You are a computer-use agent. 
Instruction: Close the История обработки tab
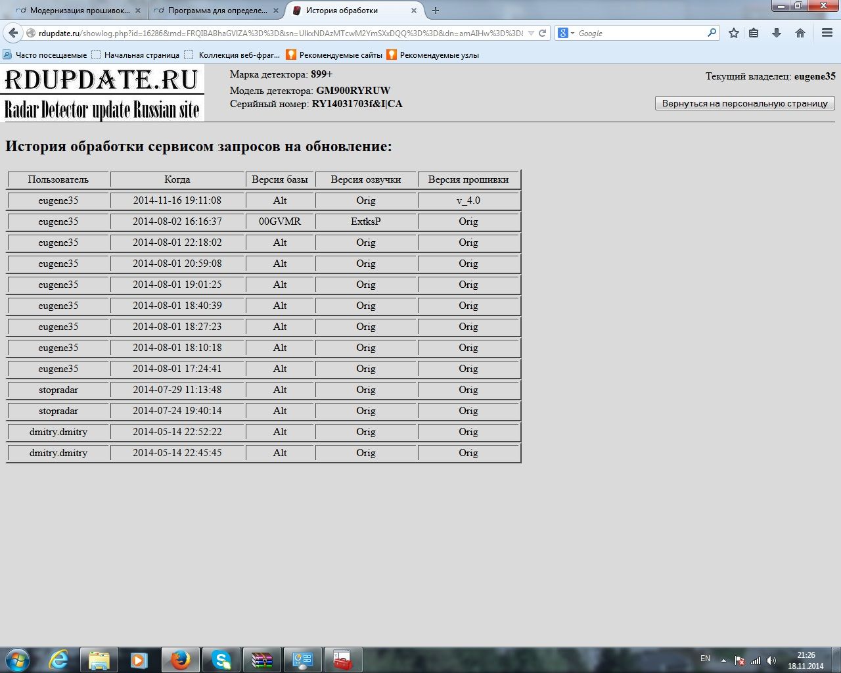point(414,11)
